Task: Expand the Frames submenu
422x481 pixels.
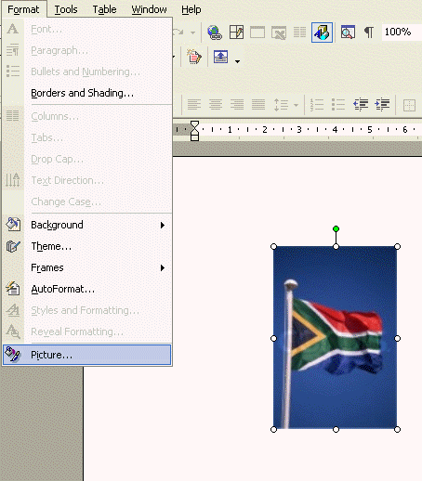Action: [87, 267]
